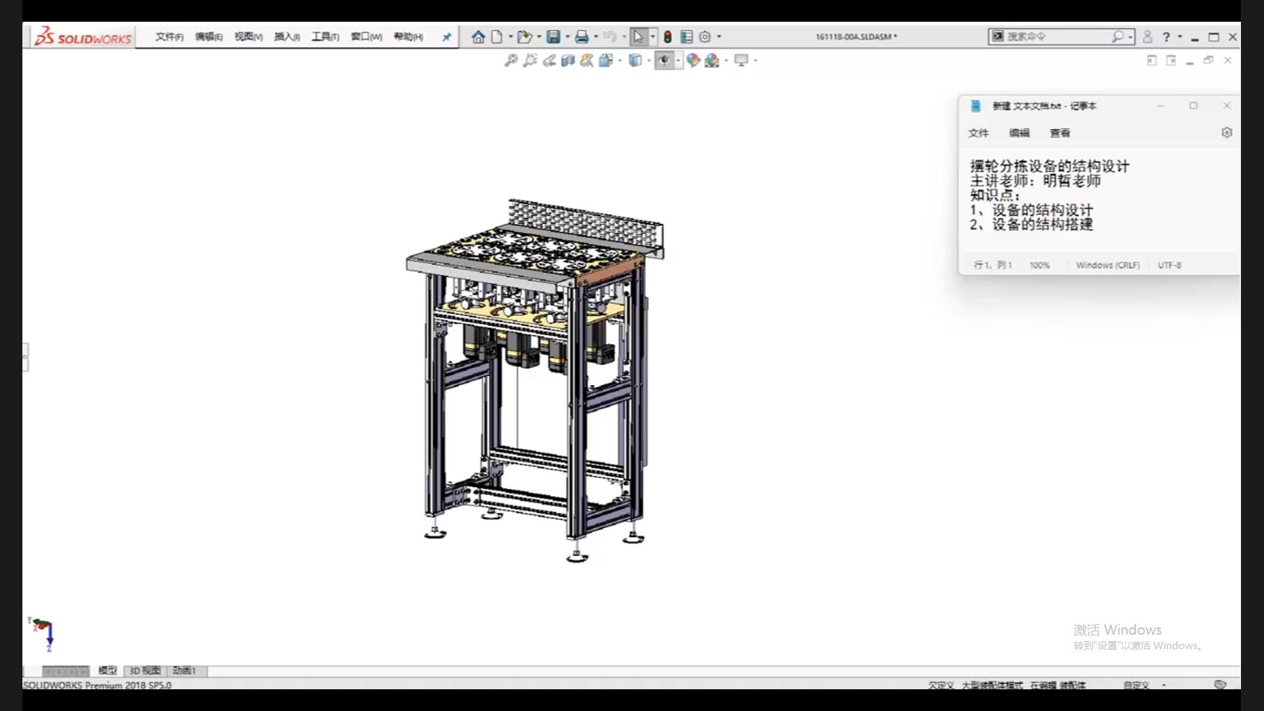This screenshot has height=711, width=1264.
Task: Expand the Select tool dropdown arrow
Action: click(x=652, y=37)
